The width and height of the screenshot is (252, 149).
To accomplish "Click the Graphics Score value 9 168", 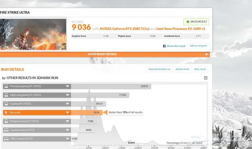I will tap(106, 36).
